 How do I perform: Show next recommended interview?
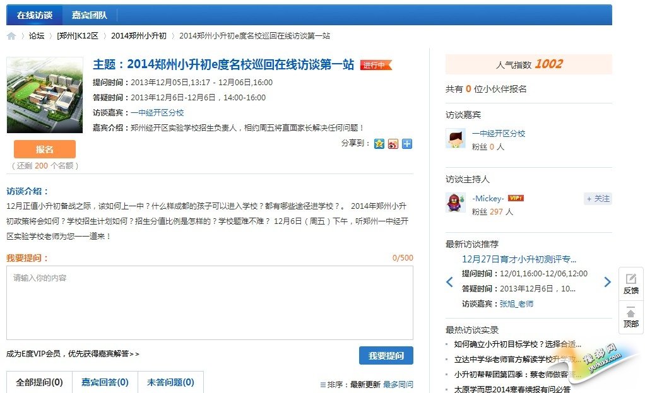(607, 282)
